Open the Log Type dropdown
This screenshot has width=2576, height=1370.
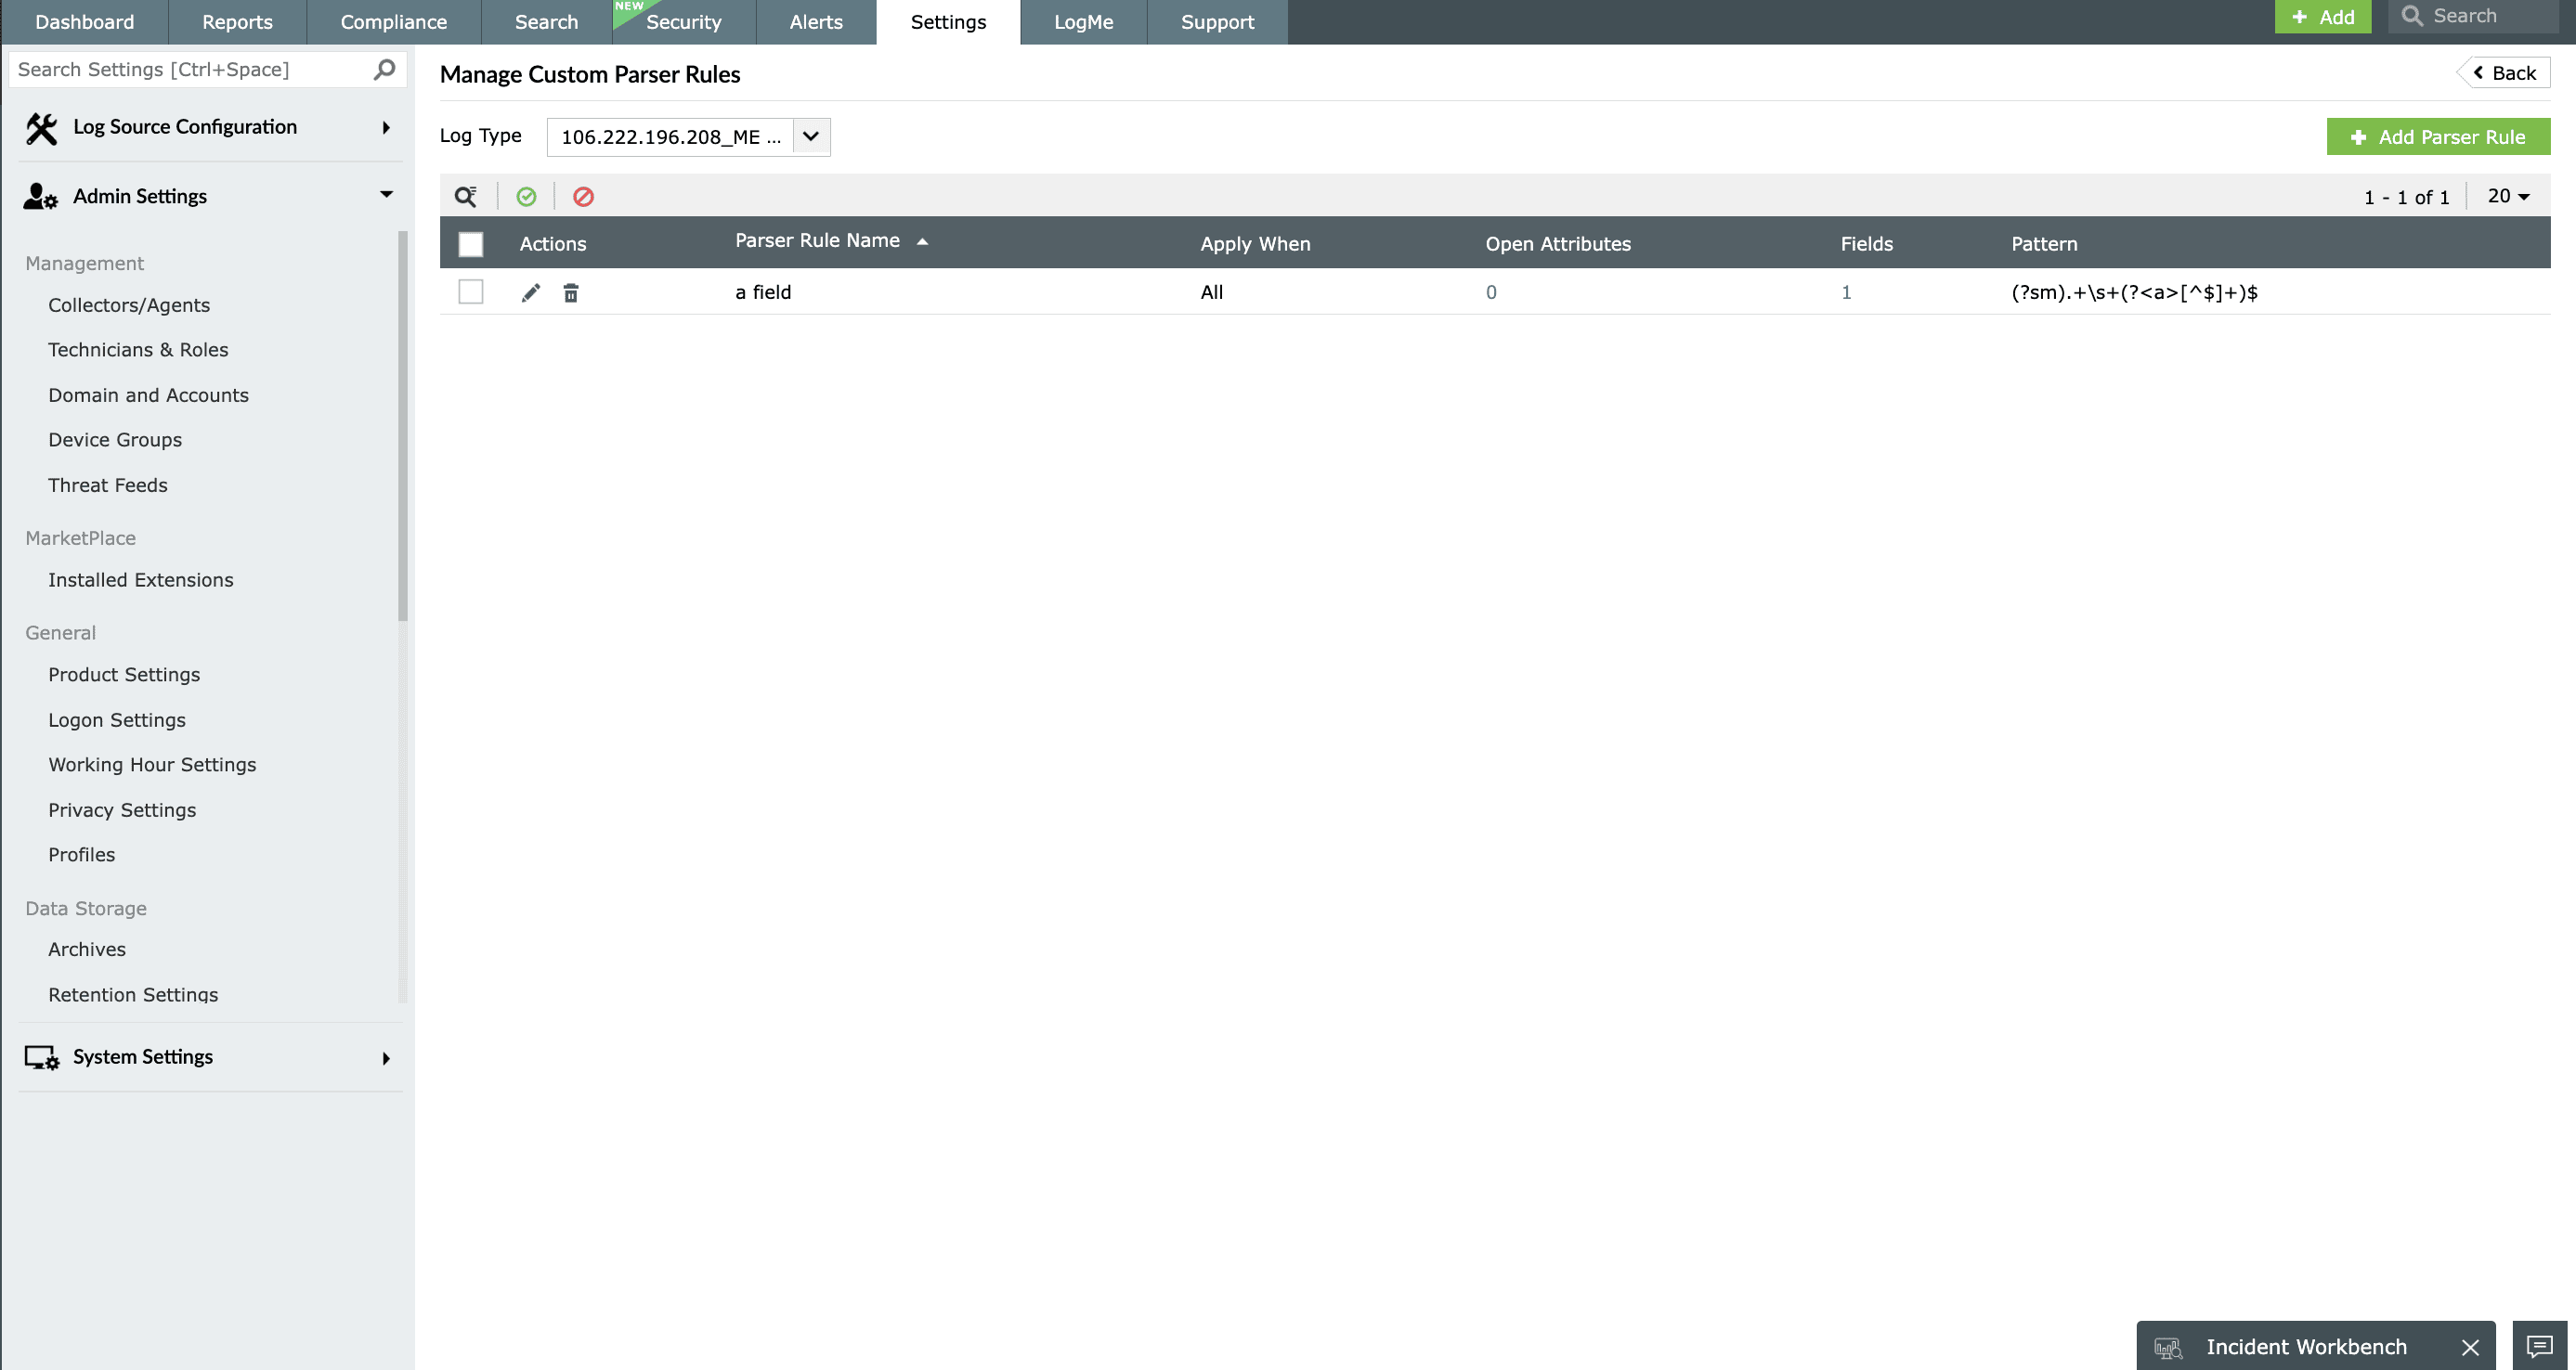point(810,136)
